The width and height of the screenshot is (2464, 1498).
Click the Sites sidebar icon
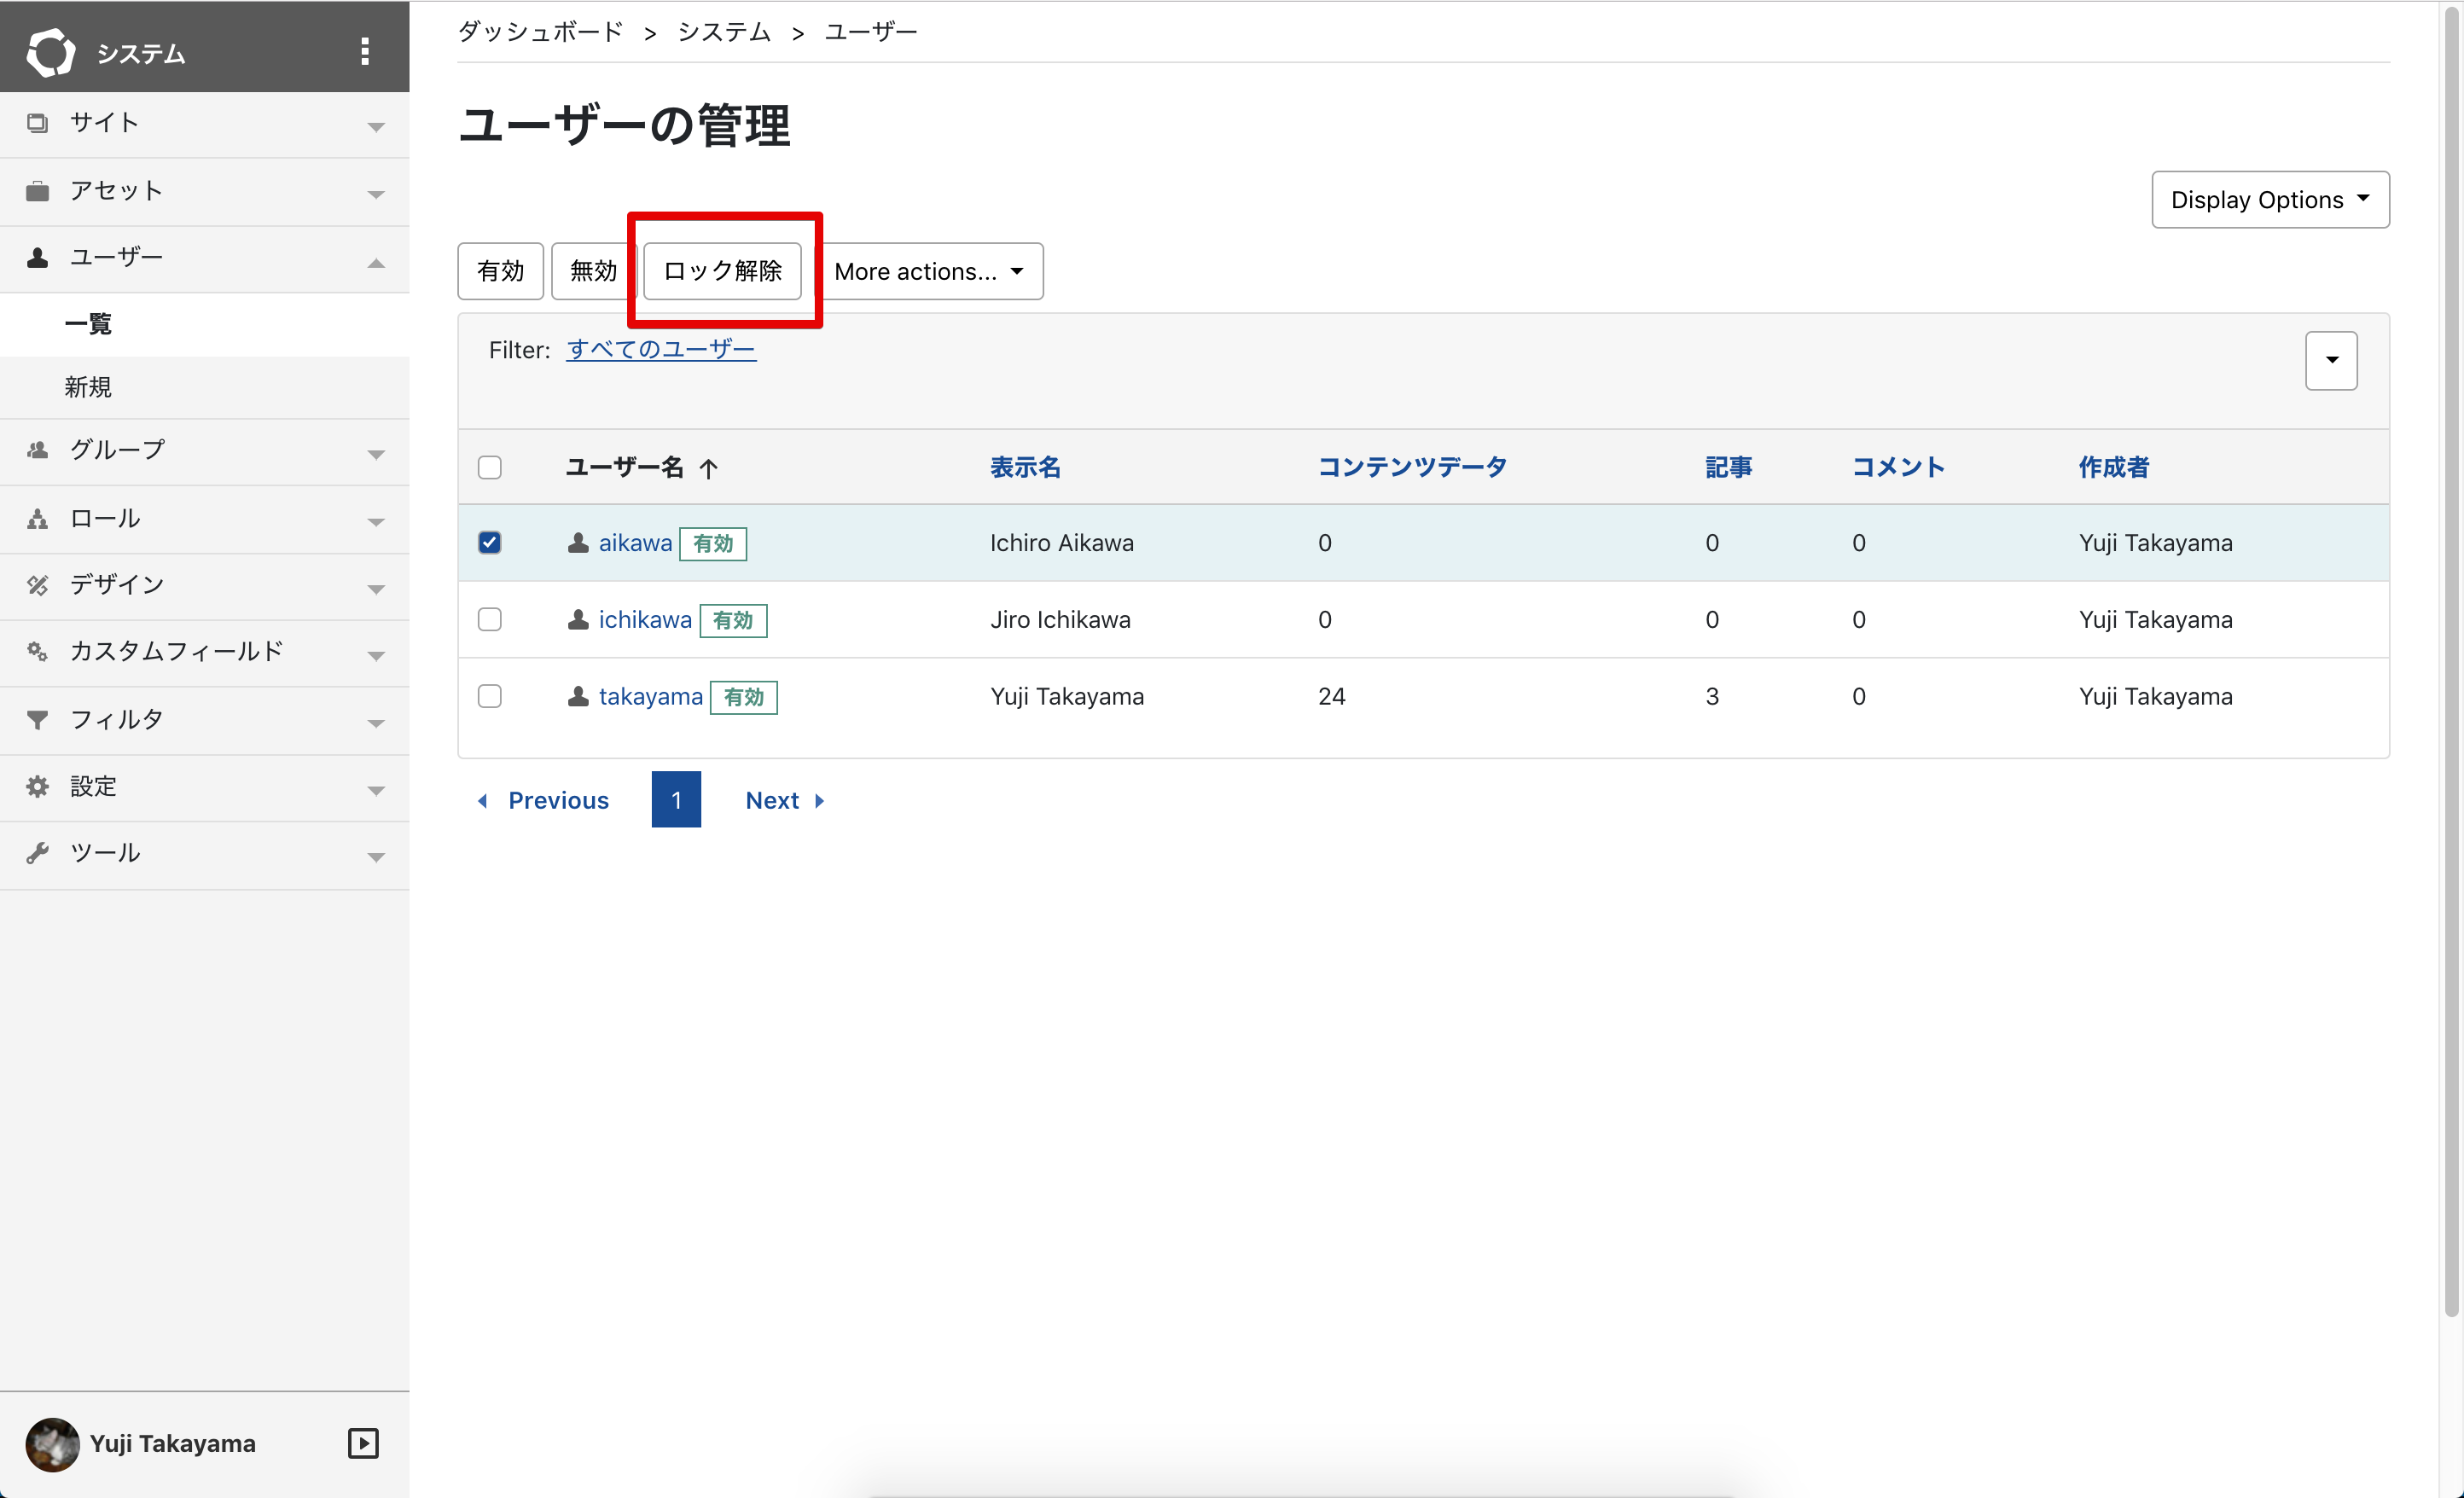37,123
